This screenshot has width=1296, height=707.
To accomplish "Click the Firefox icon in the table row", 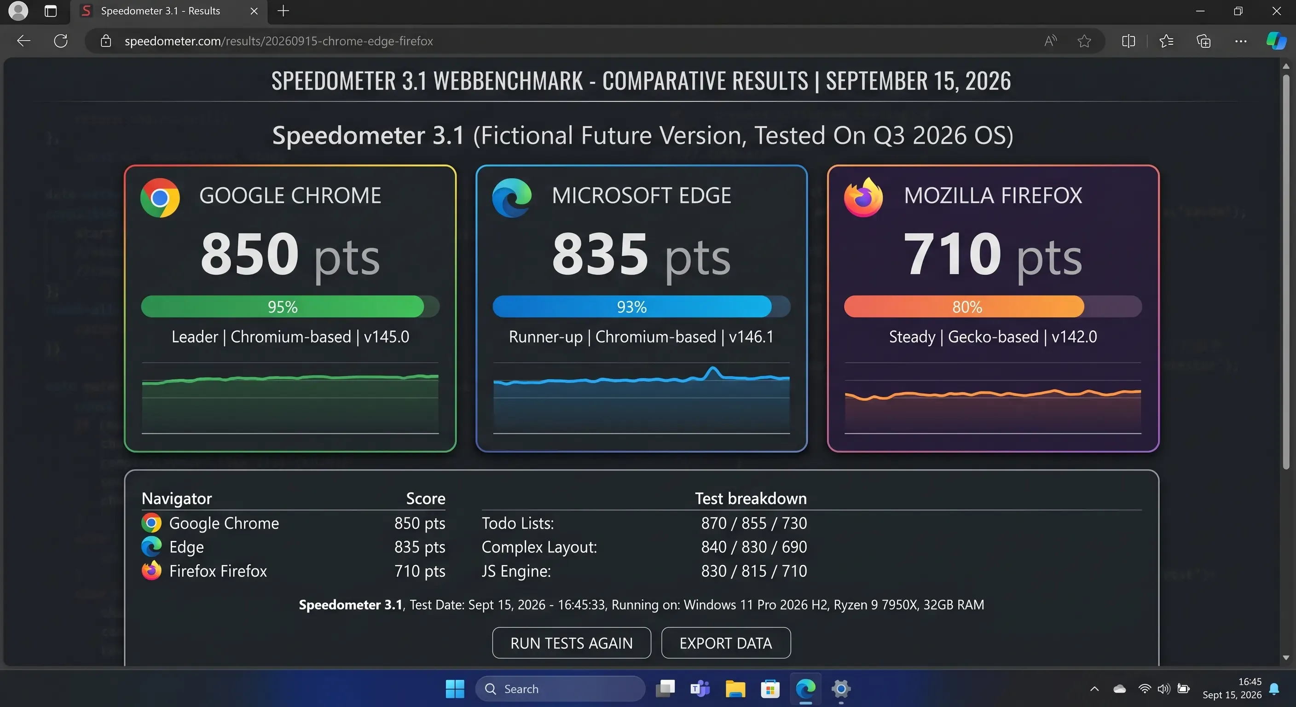I will pyautogui.click(x=151, y=571).
